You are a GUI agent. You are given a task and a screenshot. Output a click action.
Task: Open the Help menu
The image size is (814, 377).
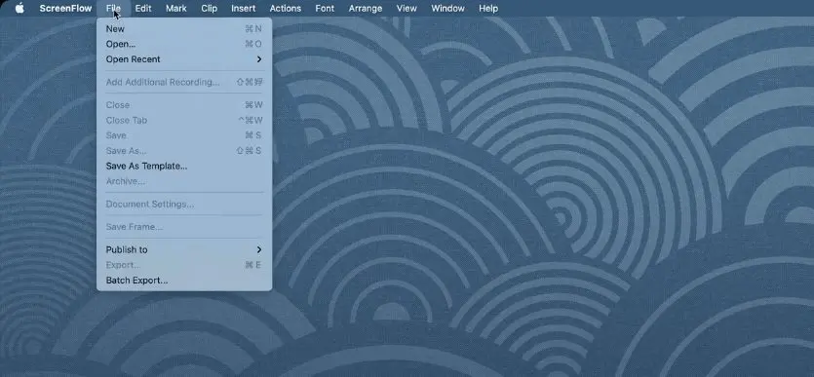[x=488, y=9]
